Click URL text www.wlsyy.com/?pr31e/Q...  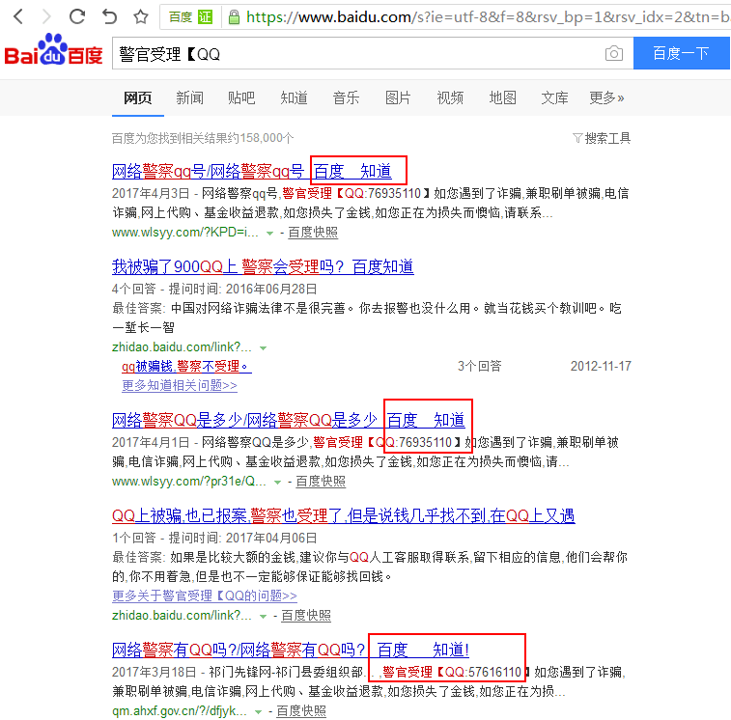(x=189, y=481)
